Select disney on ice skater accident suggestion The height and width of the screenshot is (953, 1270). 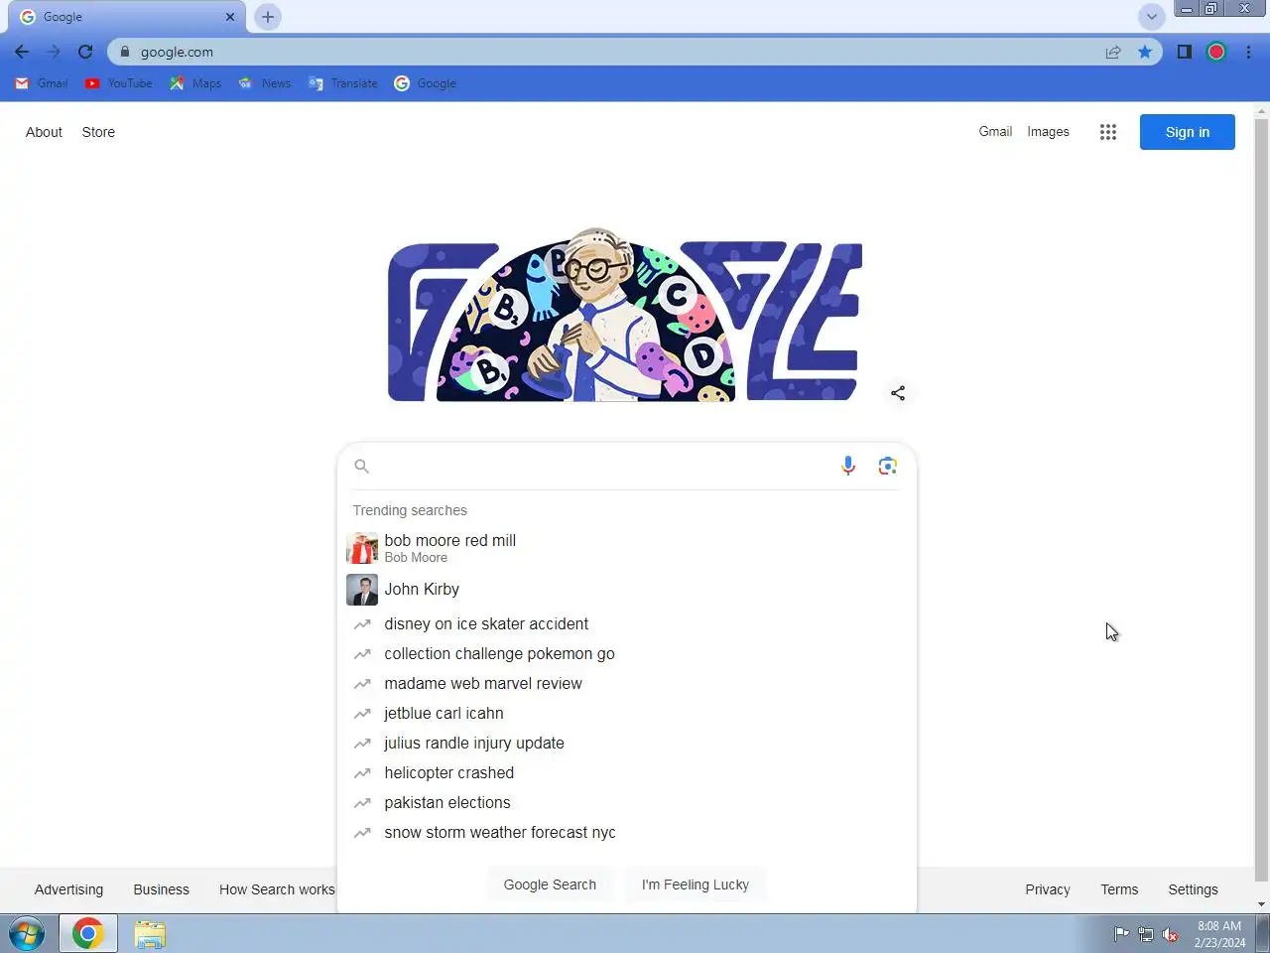pos(626,624)
